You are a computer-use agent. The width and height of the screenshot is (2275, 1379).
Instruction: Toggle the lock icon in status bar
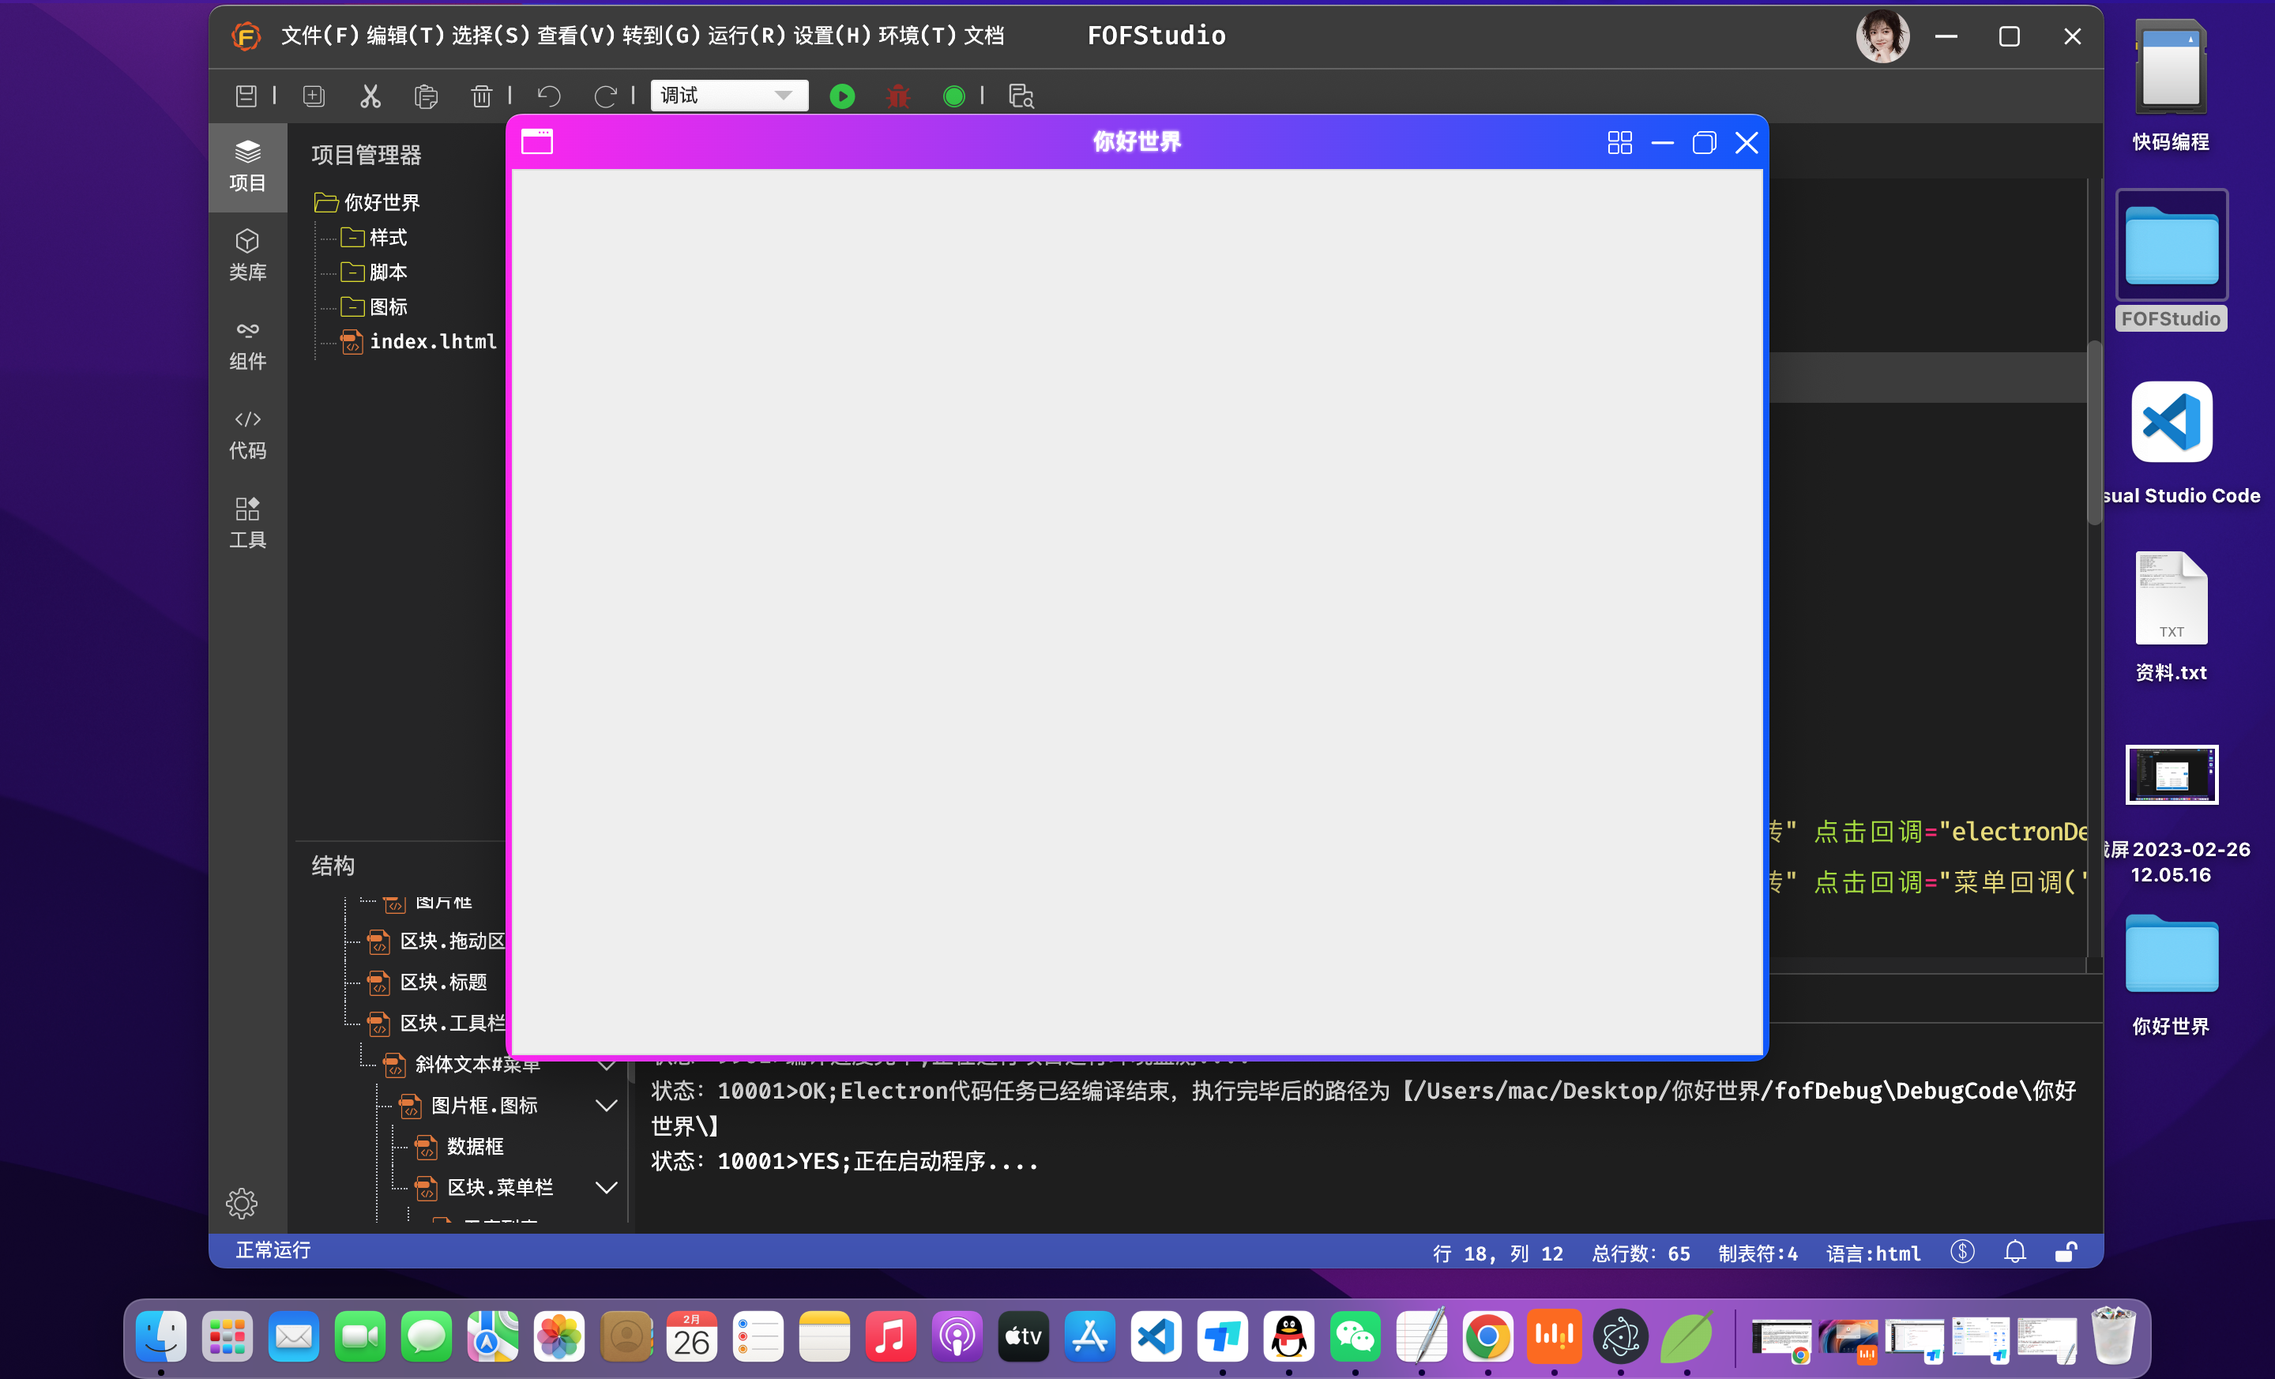click(2066, 1252)
